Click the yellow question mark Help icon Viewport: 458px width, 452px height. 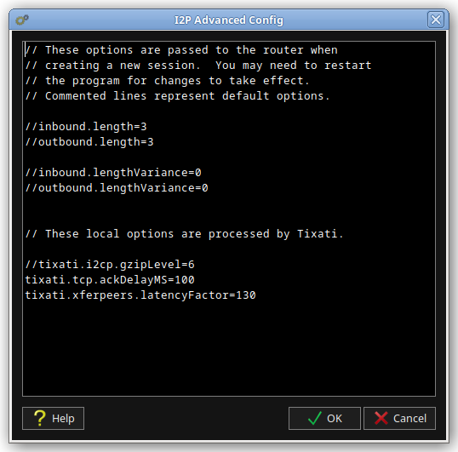pos(40,418)
